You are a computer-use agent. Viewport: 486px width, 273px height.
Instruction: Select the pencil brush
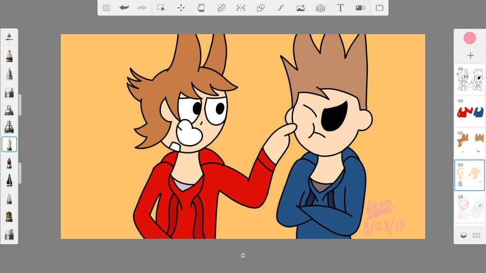tap(9, 56)
